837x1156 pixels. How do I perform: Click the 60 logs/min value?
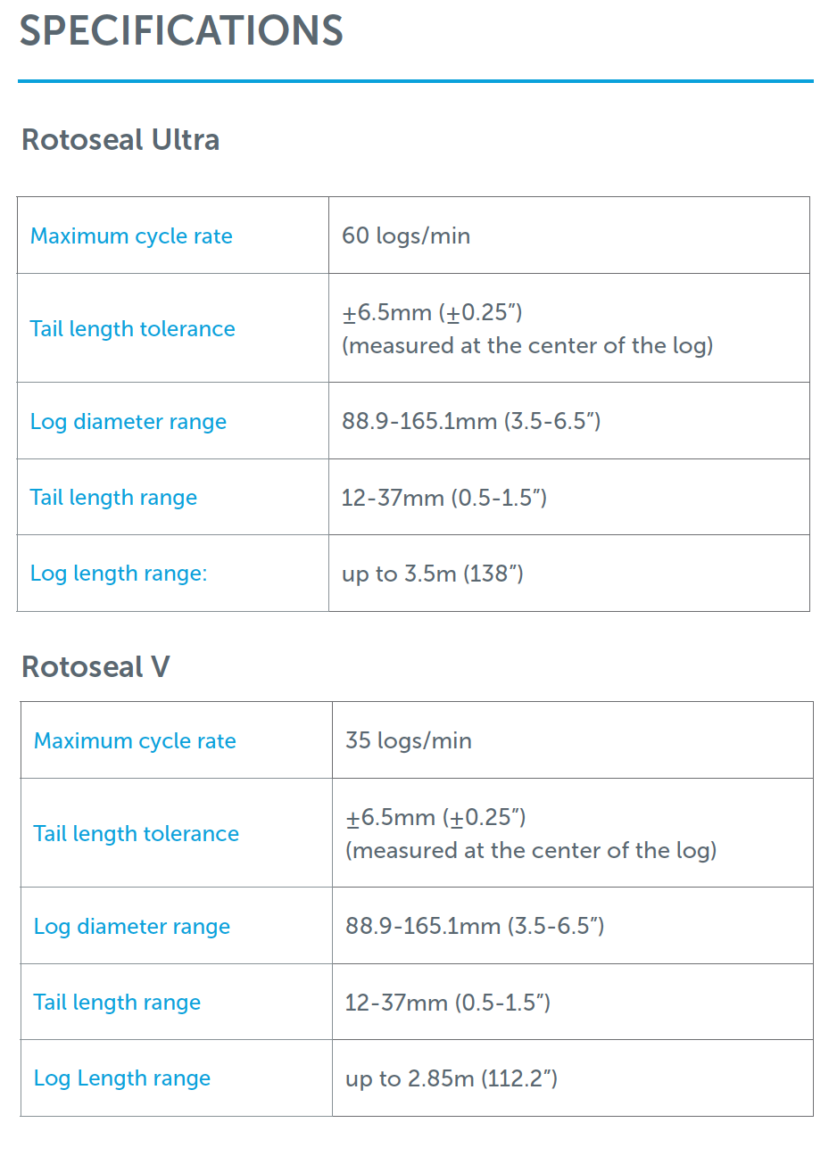click(406, 236)
